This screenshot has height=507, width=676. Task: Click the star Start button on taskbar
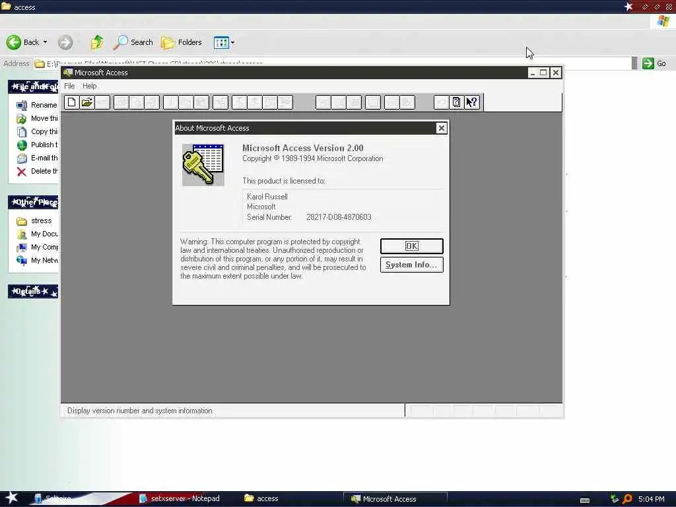[11, 498]
